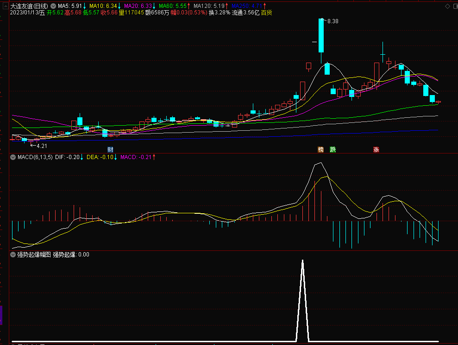Click the MA250: 4.71 label

click(247, 6)
